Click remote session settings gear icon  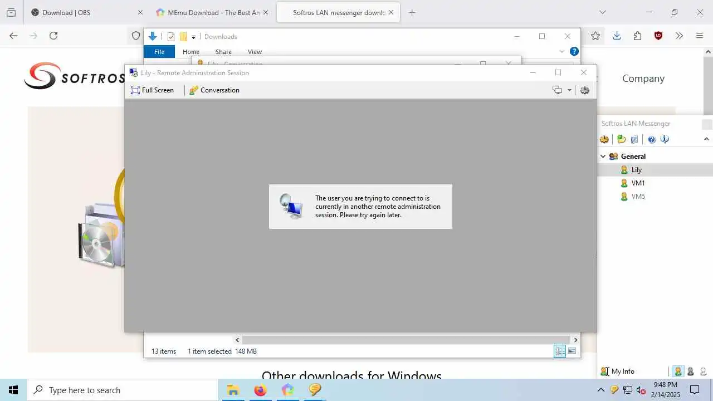tap(584, 90)
